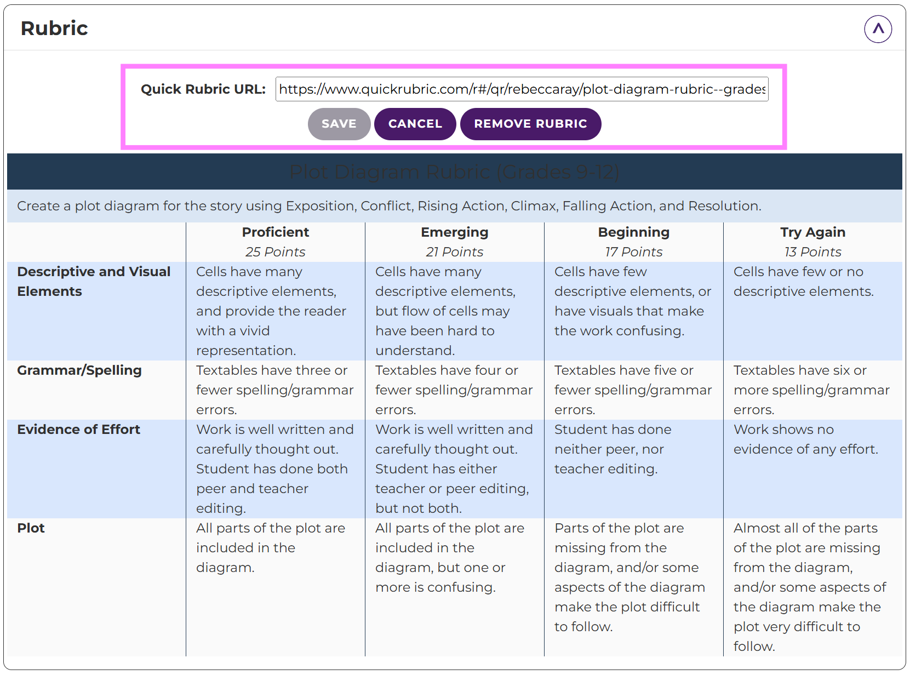The height and width of the screenshot is (675, 910).
Task: Click the 'Work shows no evidence' cell
Action: 805,439
